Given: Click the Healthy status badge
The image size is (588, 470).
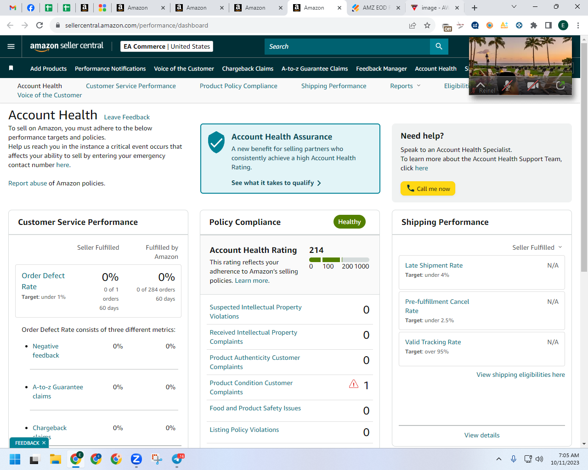Looking at the screenshot, I should 350,222.
